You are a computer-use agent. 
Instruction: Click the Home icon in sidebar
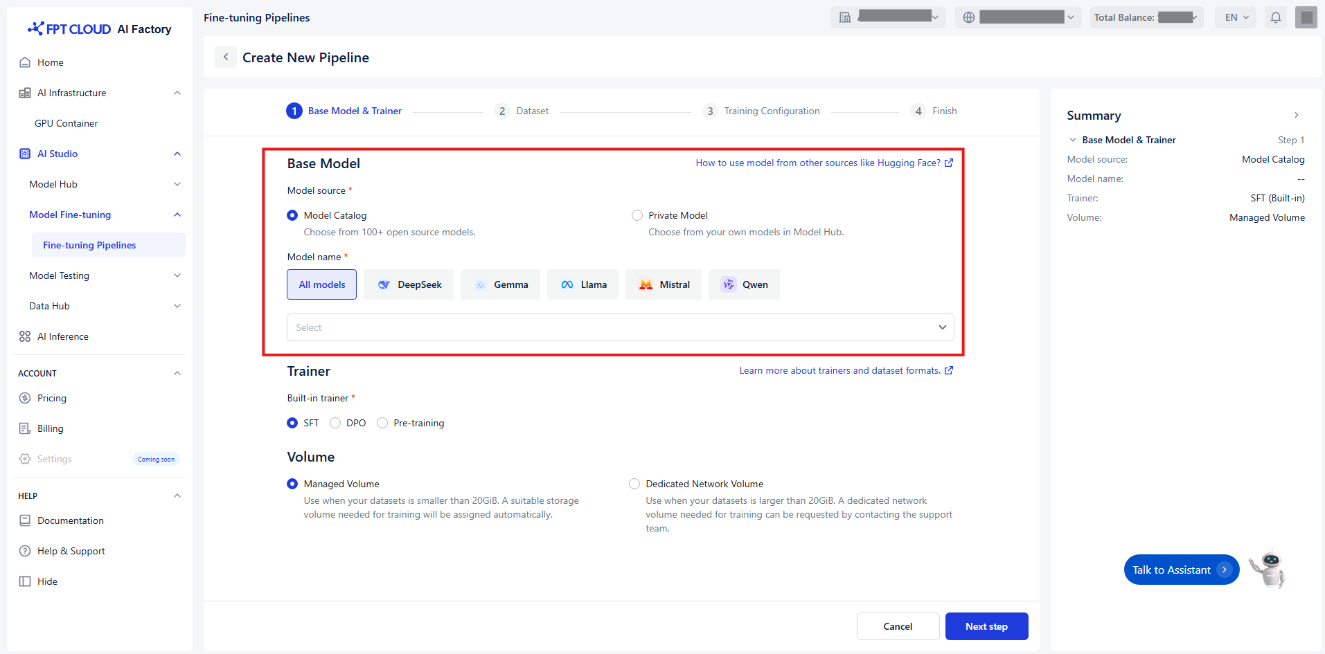pos(25,62)
